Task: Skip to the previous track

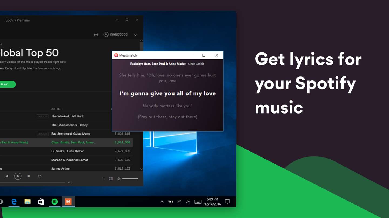Action: pyautogui.click(x=7, y=176)
